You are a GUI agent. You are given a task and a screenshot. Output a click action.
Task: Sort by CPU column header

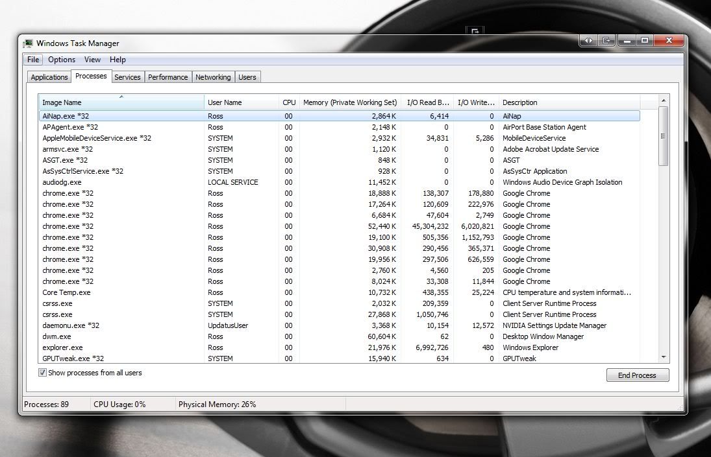tap(289, 102)
